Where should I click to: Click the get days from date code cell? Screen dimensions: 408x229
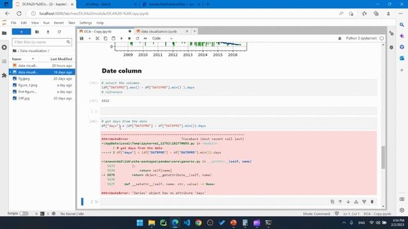pyautogui.click(x=238, y=123)
